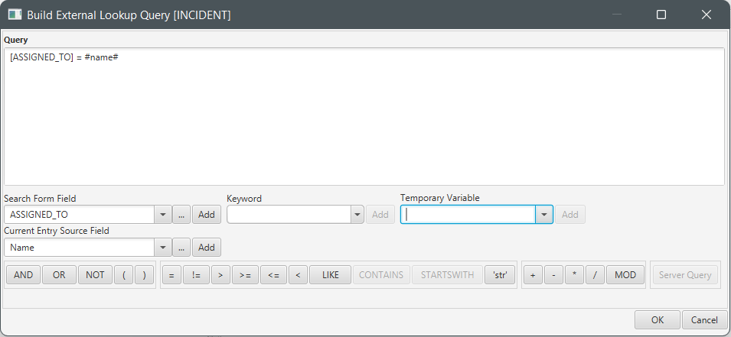Insert a closing parenthesis
Image resolution: width=731 pixels, height=337 pixels.
[145, 275]
